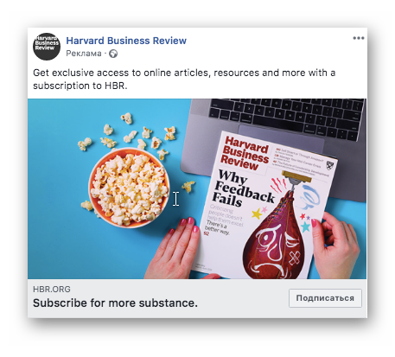Visit the Harvard Business Review page name link

click(x=126, y=41)
